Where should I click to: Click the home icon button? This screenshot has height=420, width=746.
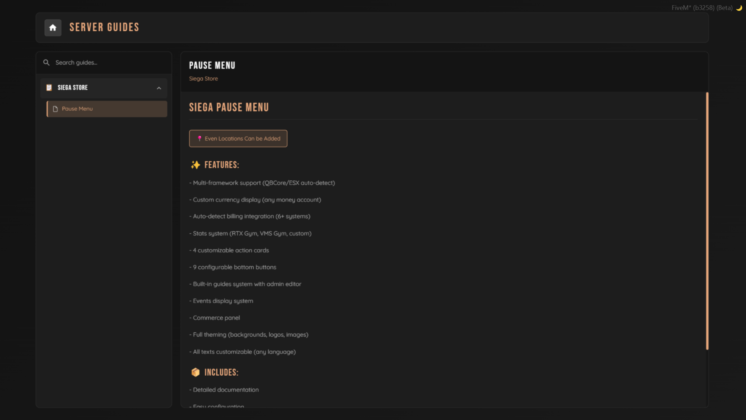click(53, 28)
